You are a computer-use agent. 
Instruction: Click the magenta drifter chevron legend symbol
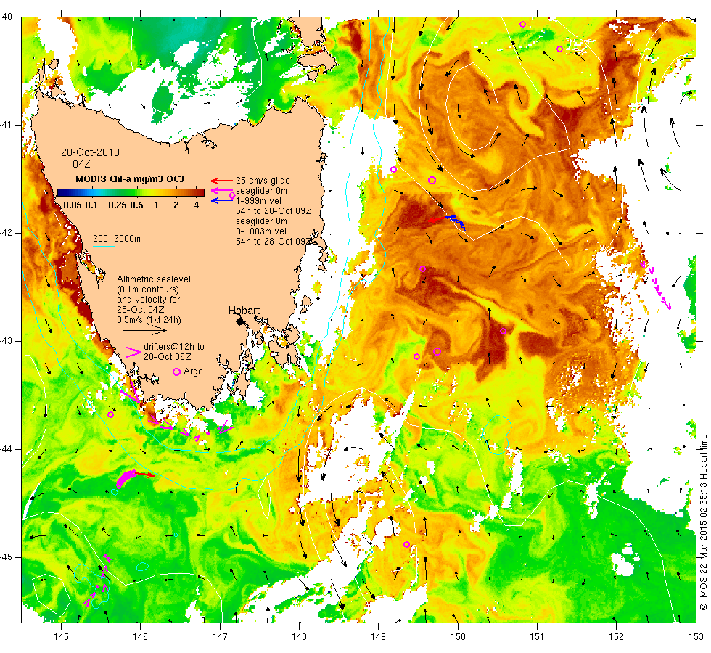tap(133, 353)
